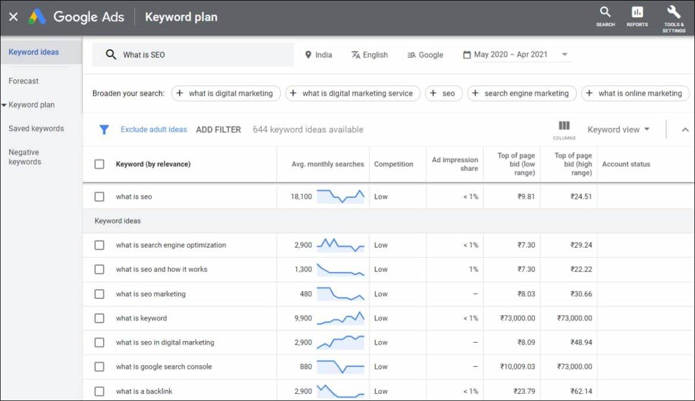Open the Keyword view dropdown
This screenshot has width=695, height=401.
tap(618, 129)
